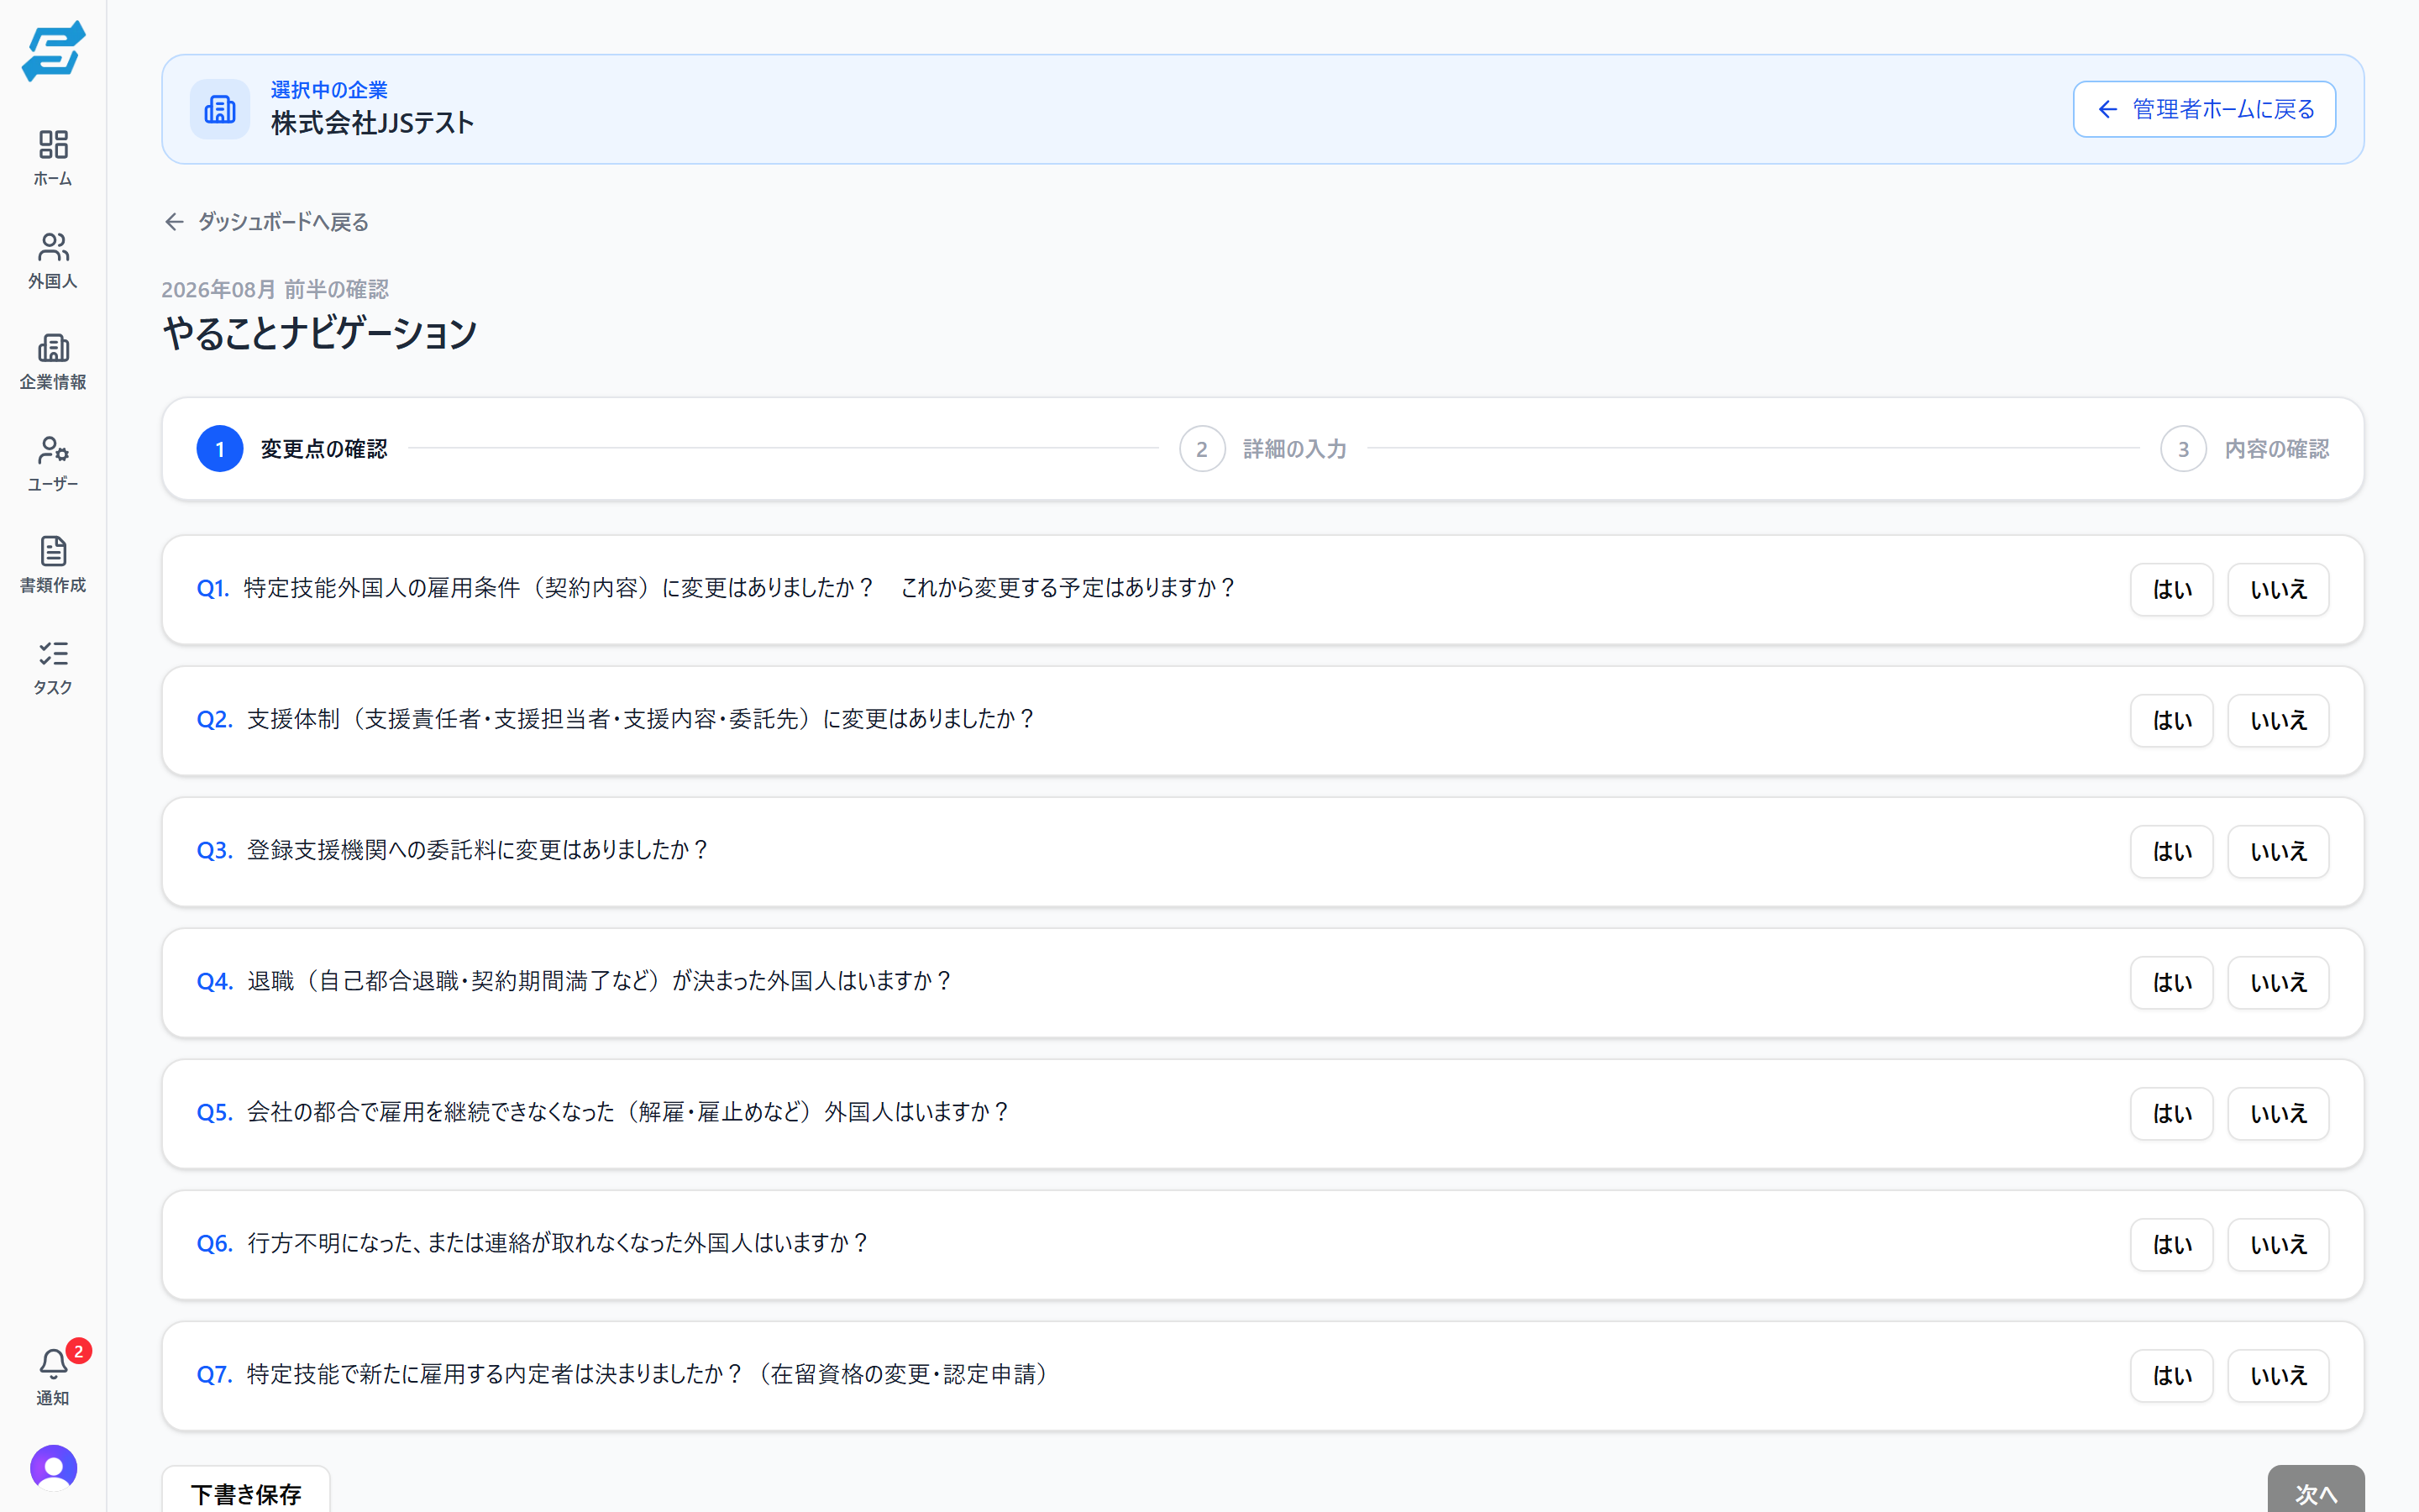Answer はい for Q1 employment conditions
2419x1512 pixels.
[2171, 589]
